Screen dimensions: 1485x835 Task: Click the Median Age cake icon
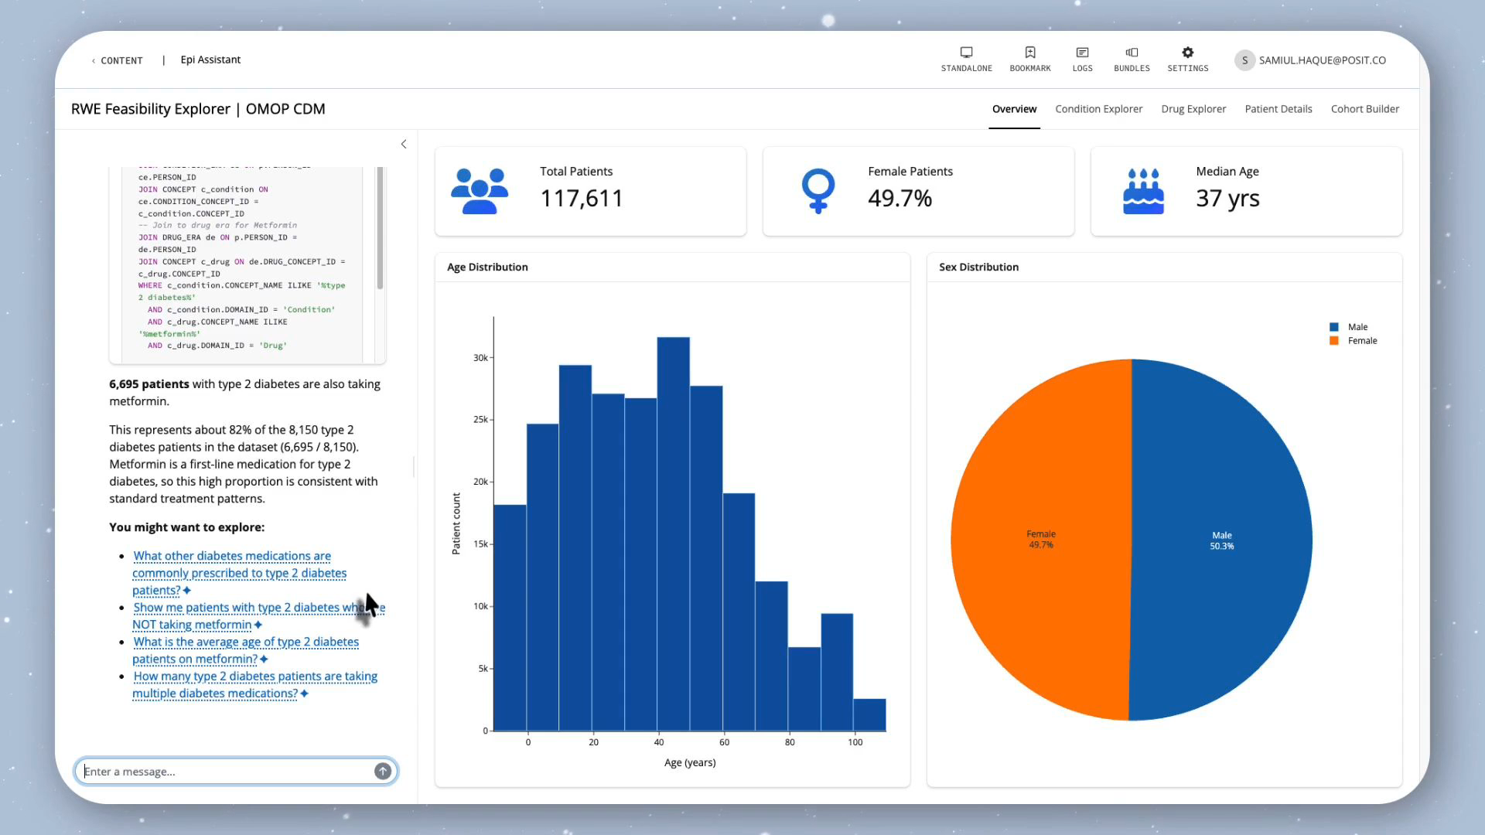click(x=1143, y=191)
